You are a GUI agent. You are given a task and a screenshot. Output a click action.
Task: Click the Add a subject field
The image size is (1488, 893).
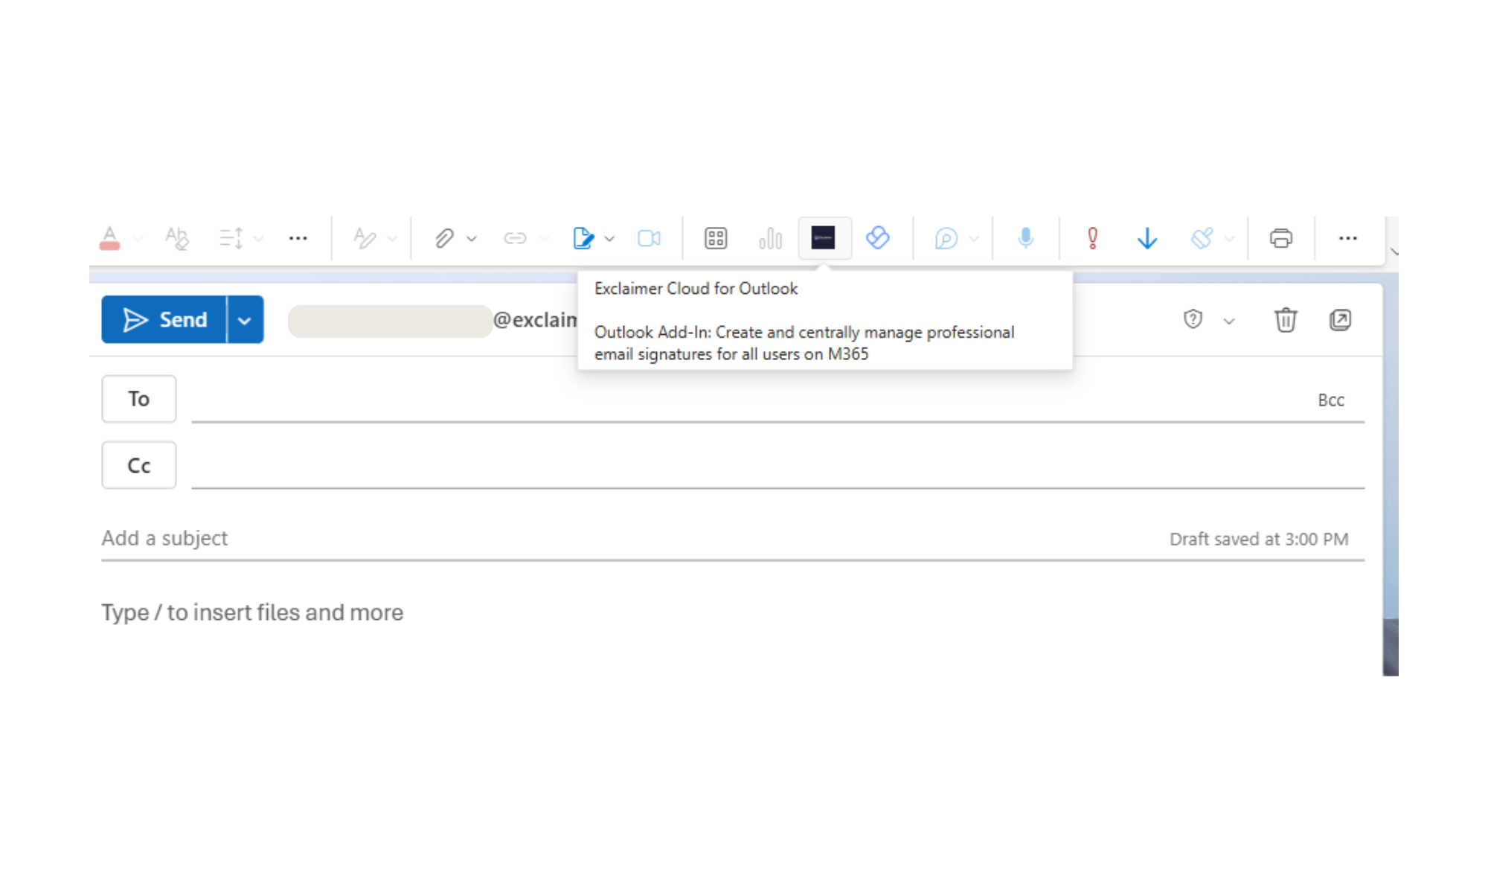click(x=298, y=537)
